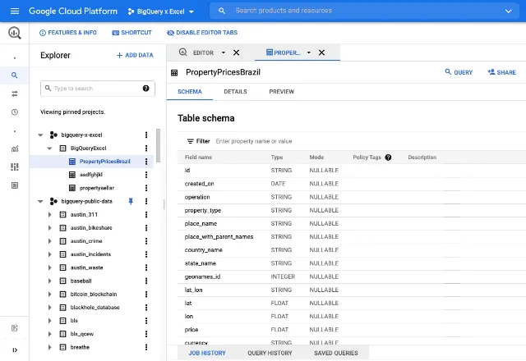This screenshot has height=361, width=526.
Task: Select the SQL workspace search icon in sidebar
Action: 15,75
